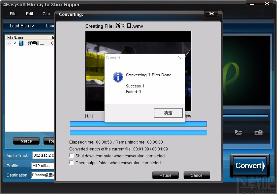Viewport: 277px width, 194px height.
Task: Open the Audio Track dropdown
Action: coord(44,155)
